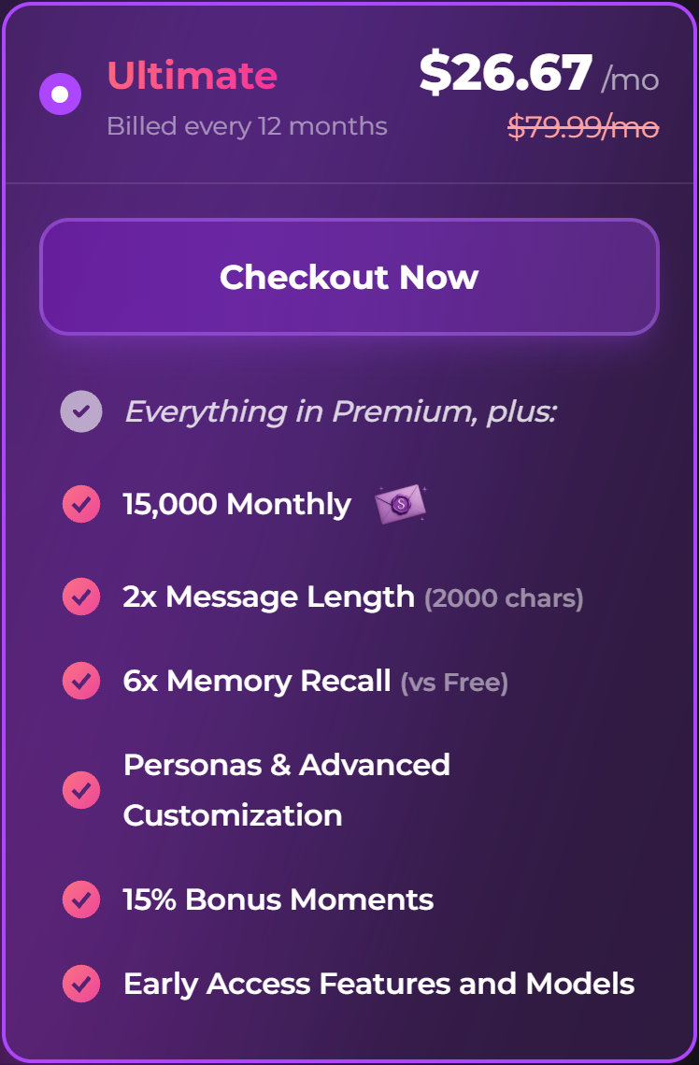Click the checkmark beside Early Access Features

click(x=81, y=984)
